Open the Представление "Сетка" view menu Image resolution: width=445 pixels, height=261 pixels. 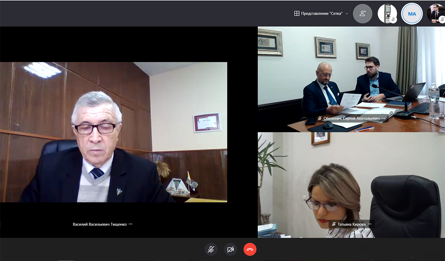321,14
